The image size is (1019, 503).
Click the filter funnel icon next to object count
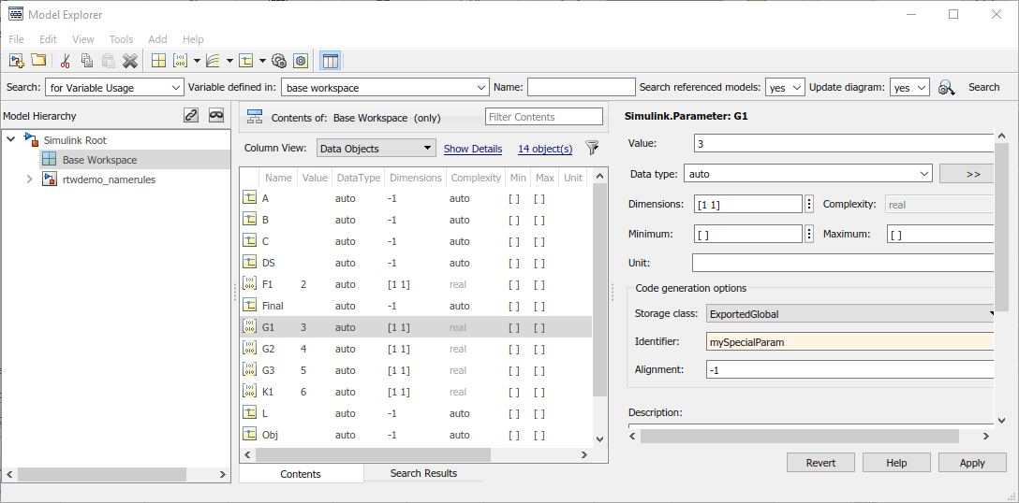point(592,148)
